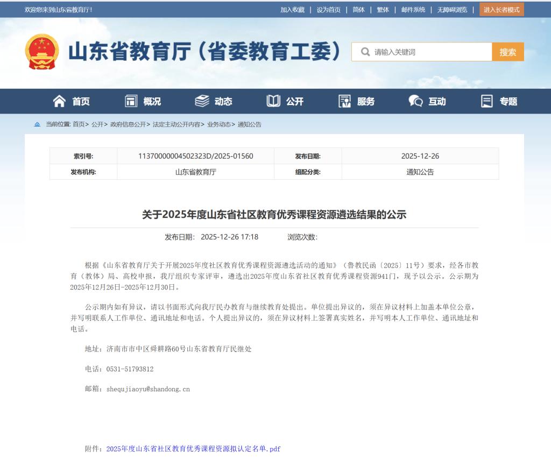Select 加入收藏 in the top bar

292,10
